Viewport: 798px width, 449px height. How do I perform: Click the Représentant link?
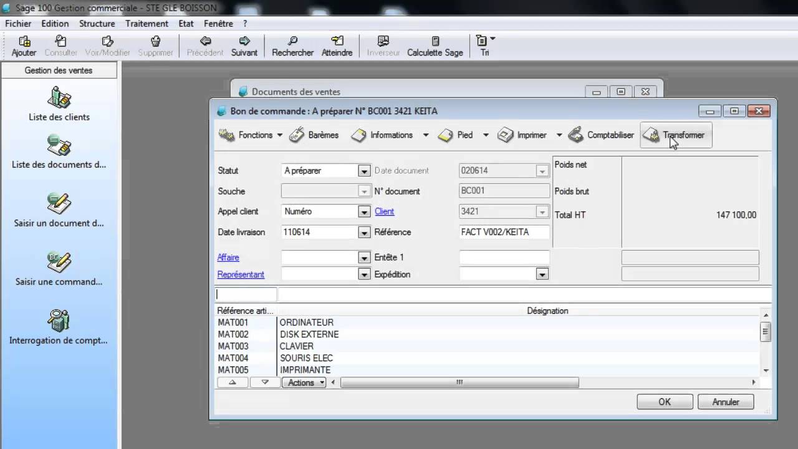241,274
